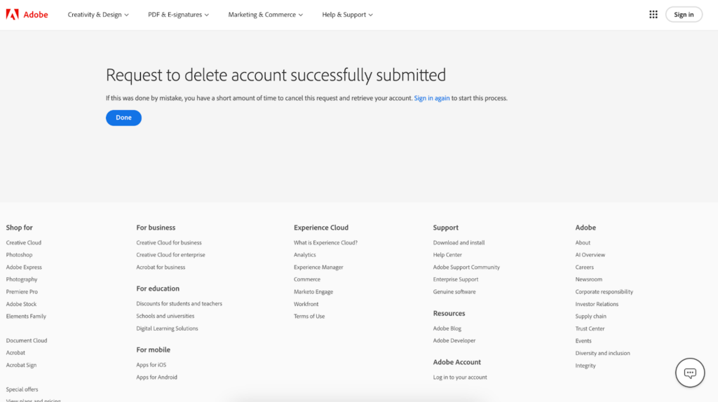This screenshot has height=402, width=718.
Task: Select the Adobe Blog link
Action: tap(447, 328)
